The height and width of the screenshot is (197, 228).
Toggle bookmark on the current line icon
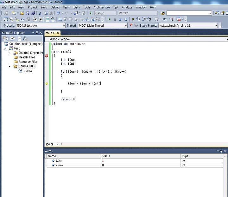click(x=60, y=19)
